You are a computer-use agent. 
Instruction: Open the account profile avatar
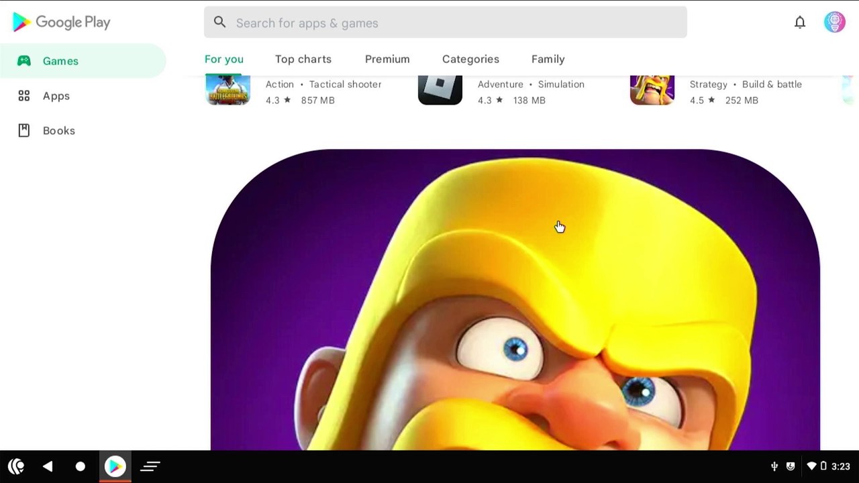(835, 22)
